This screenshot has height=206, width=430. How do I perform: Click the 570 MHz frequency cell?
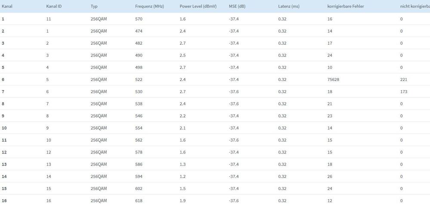pos(139,19)
